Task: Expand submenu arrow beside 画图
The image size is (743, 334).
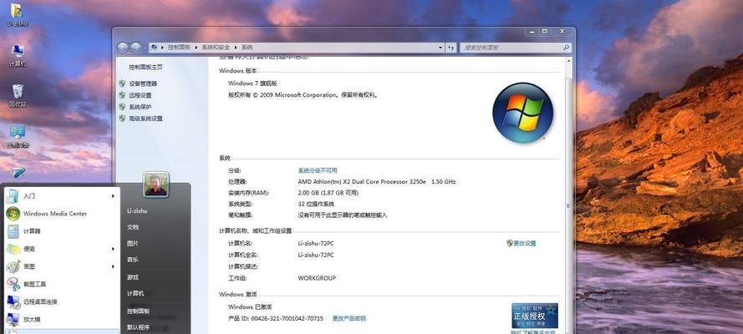Action: point(113,266)
